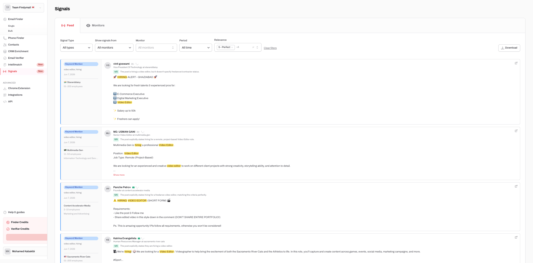
Task: Click the Staranddaisy company name
Action: point(74,82)
